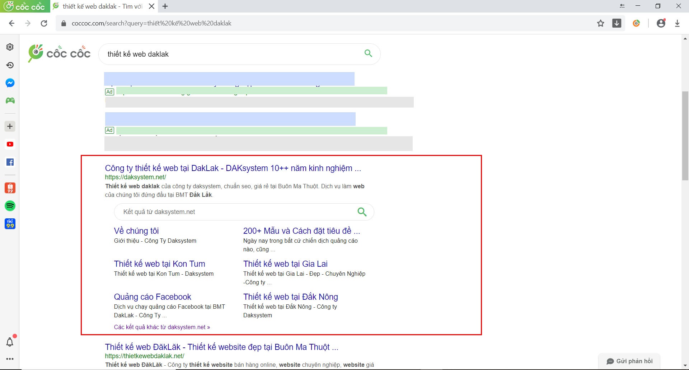Open 'Thiết kế web tại Kon Tum' sitelink
Screen dimensions: 689x370
click(160, 264)
